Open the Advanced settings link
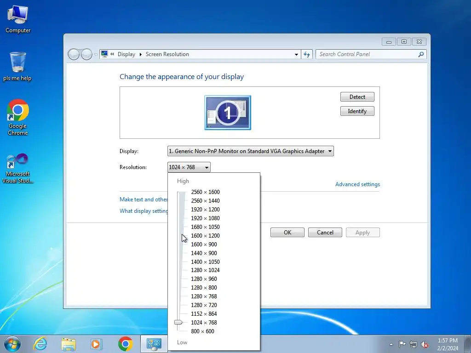 357,184
